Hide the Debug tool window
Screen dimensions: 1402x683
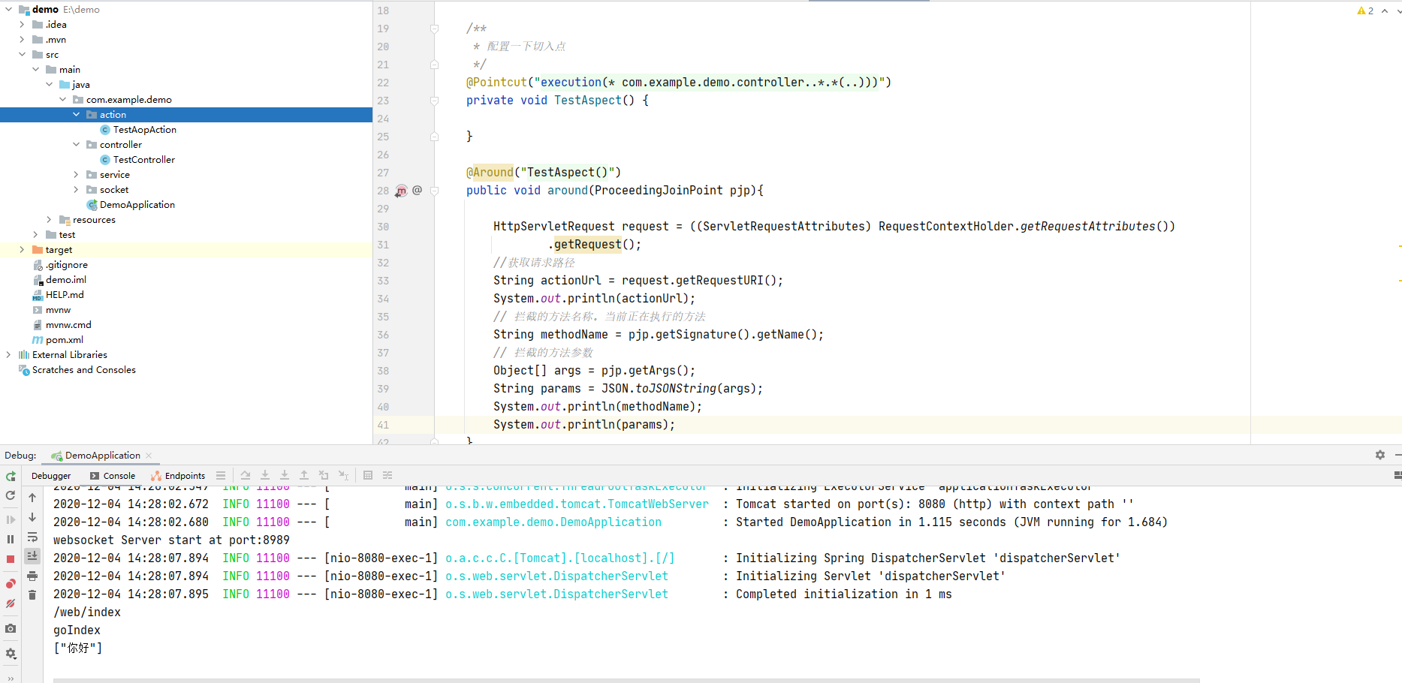[x=1397, y=455]
